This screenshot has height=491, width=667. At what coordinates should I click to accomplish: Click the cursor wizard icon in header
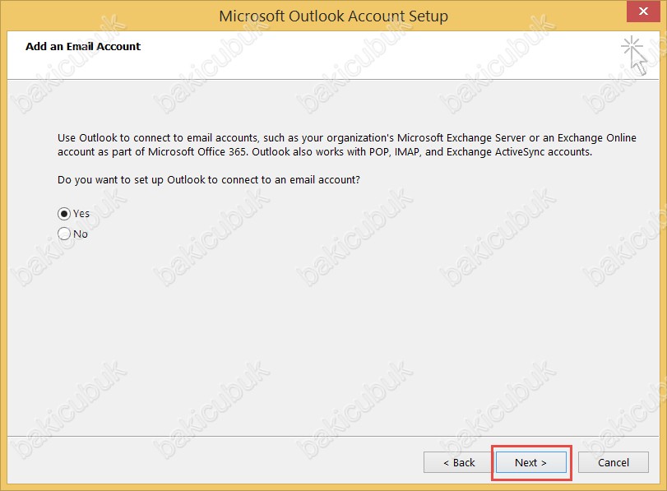pos(634,55)
